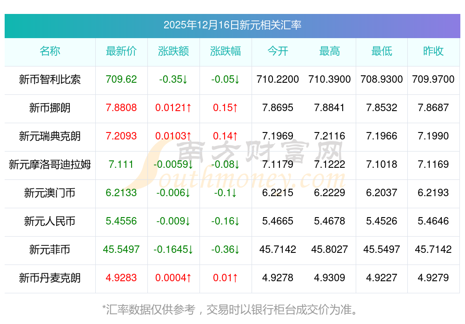Click the 新元菲币 row name

point(50,250)
